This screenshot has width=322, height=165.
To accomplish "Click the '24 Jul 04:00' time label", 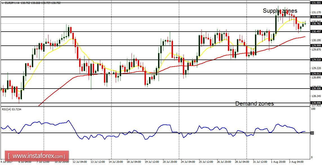I will (188, 162).
